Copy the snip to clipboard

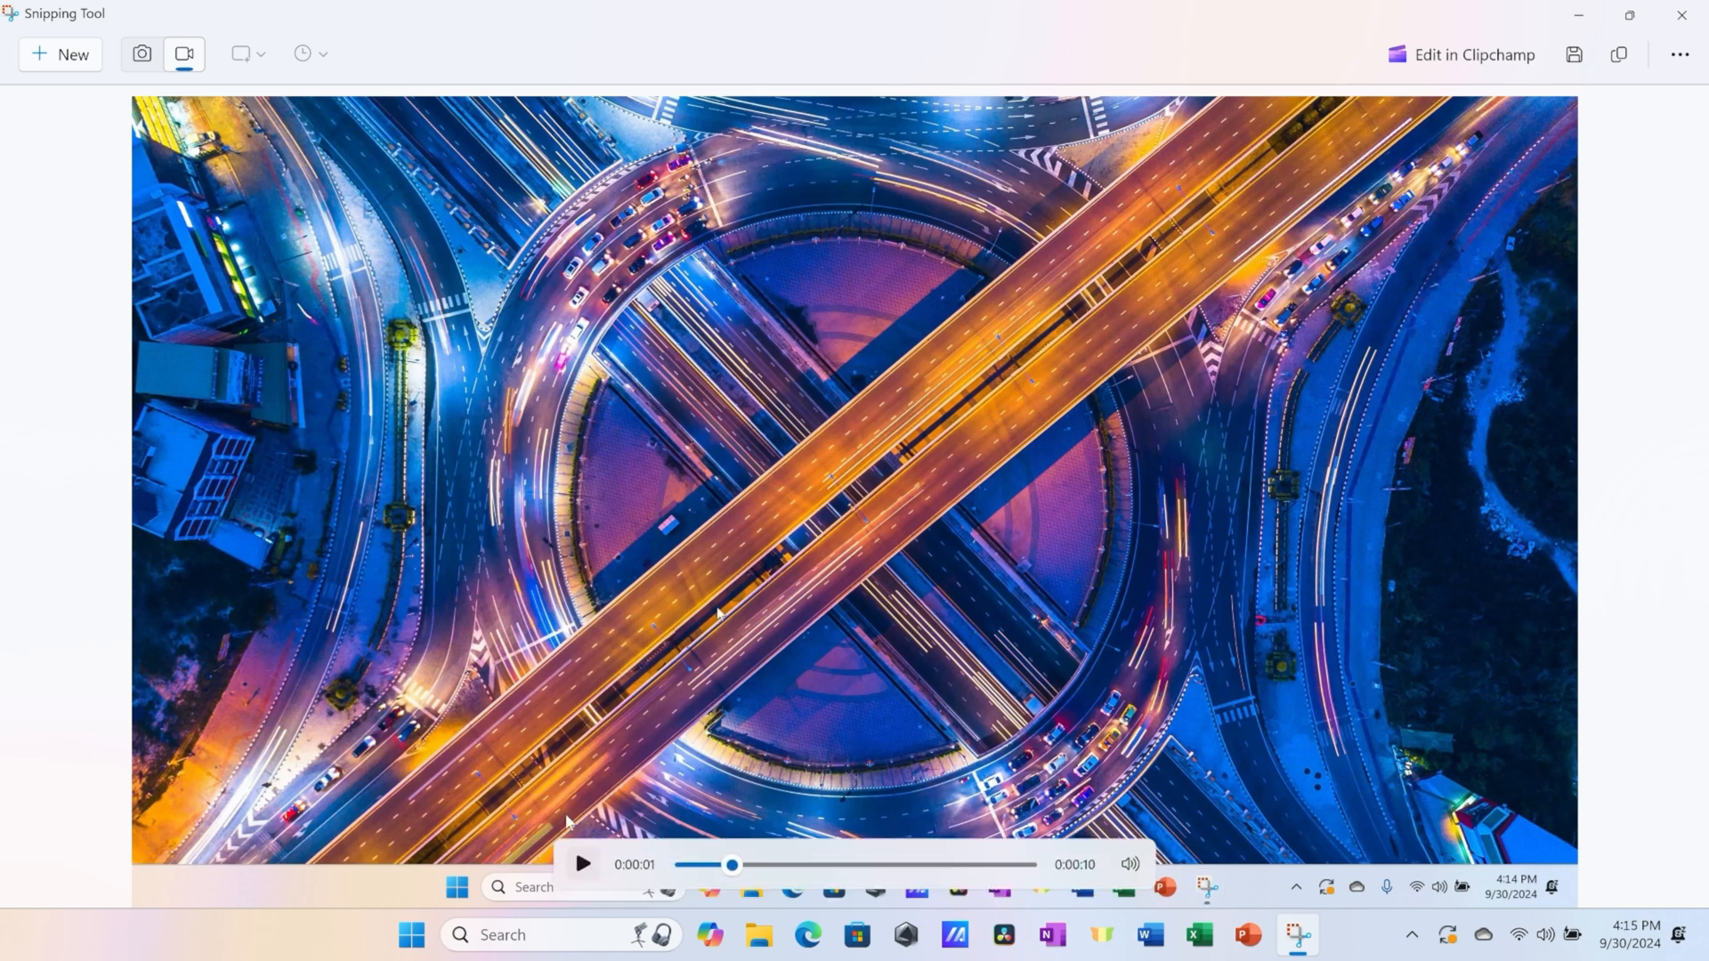coord(1618,54)
